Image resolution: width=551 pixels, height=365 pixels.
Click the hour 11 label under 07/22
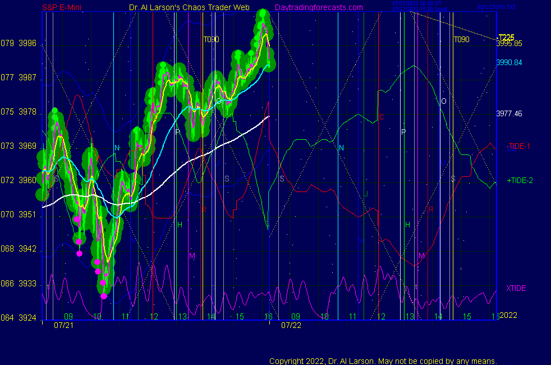click(x=353, y=317)
